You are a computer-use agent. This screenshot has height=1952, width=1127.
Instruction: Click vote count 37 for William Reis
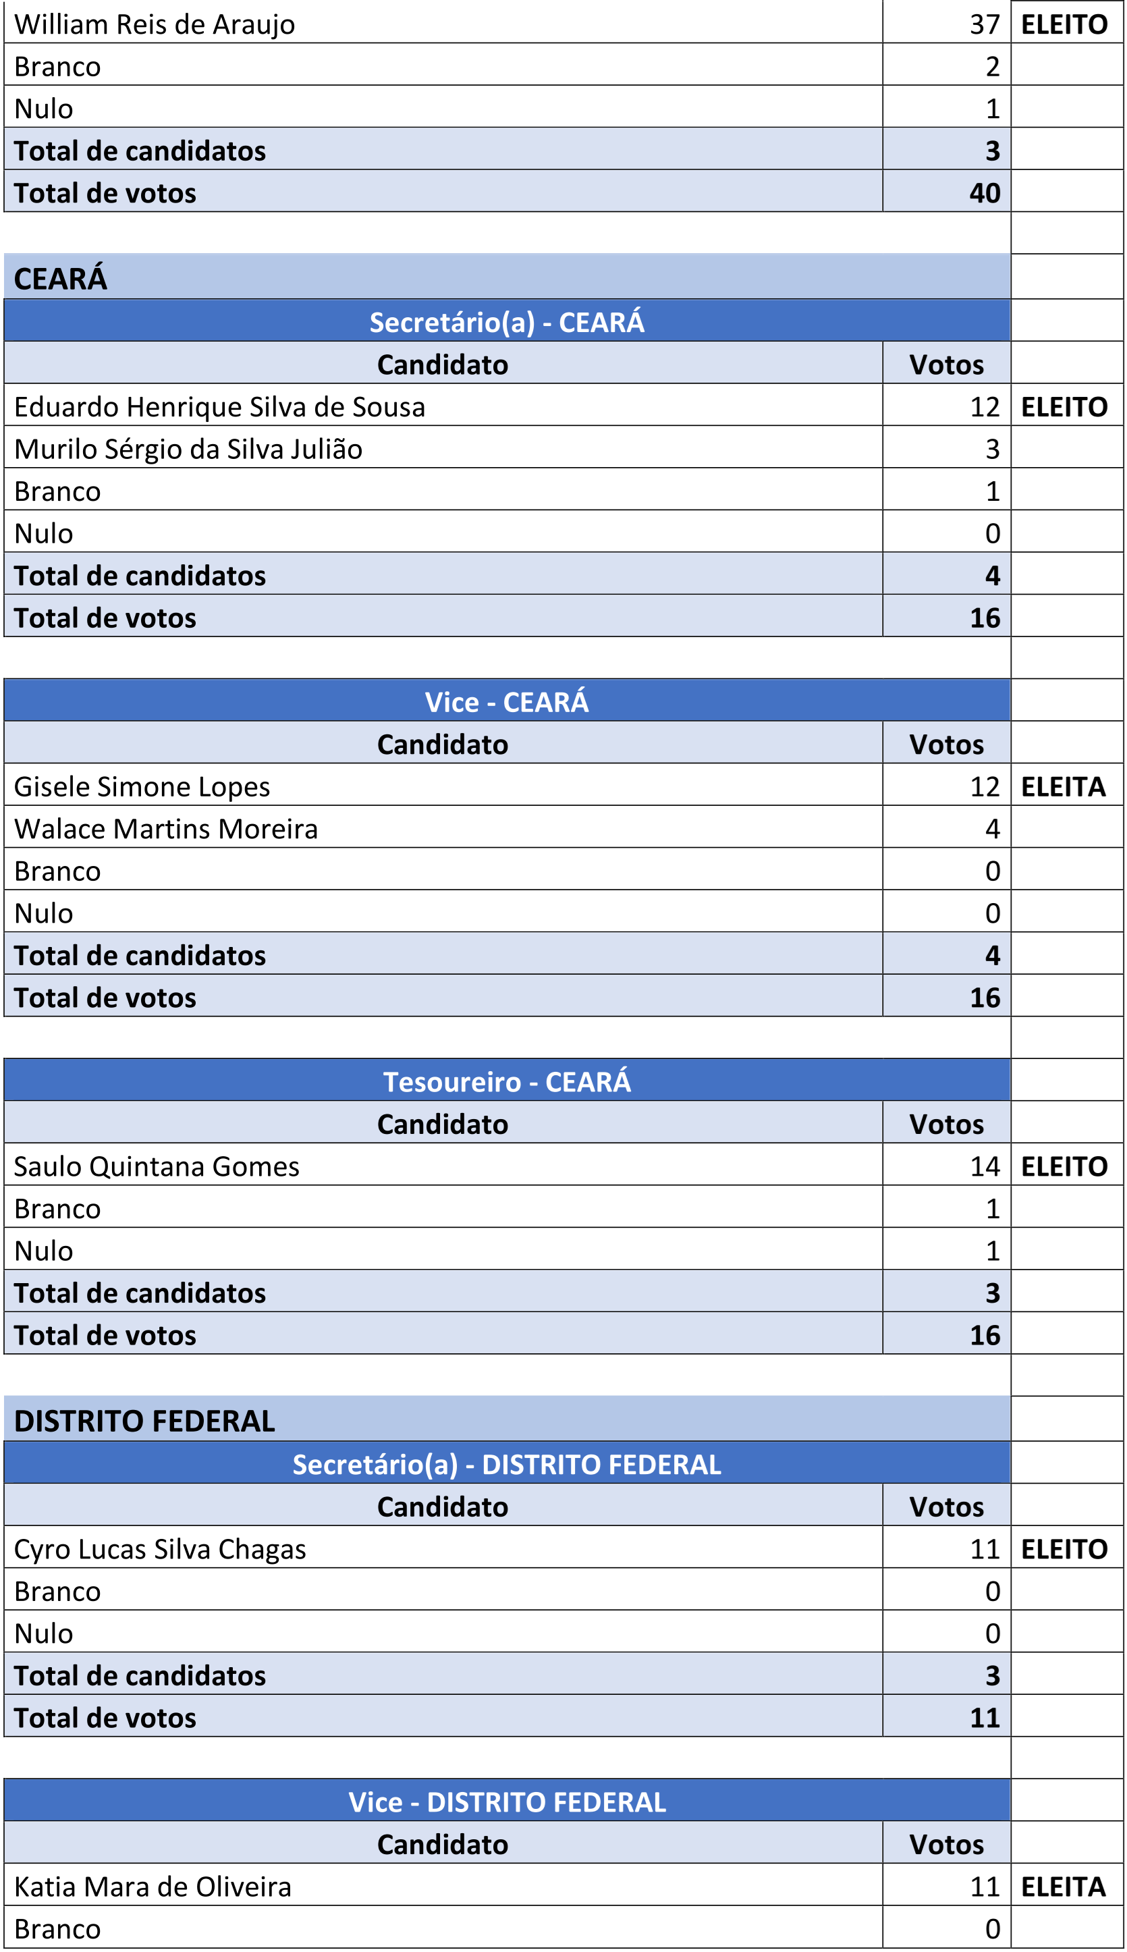985,25
